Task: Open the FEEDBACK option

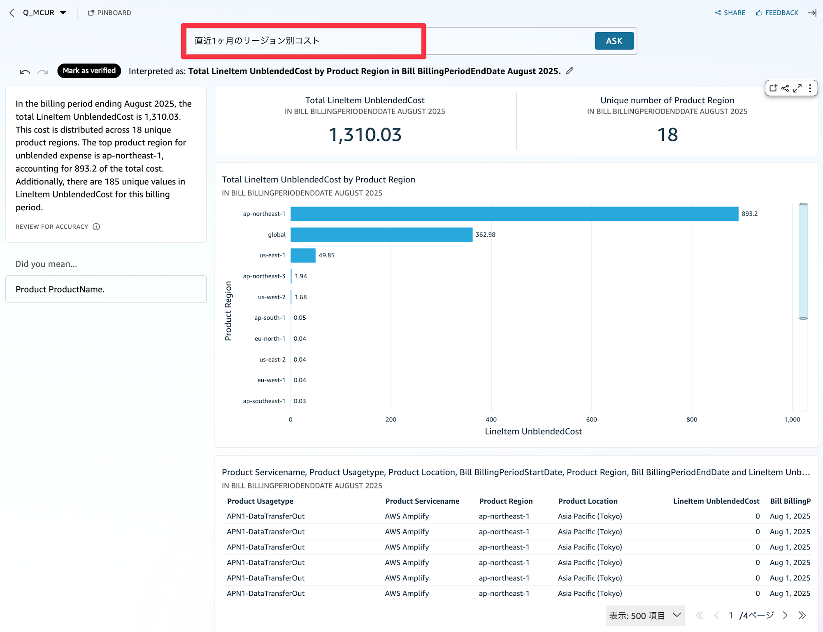Action: pyautogui.click(x=777, y=13)
